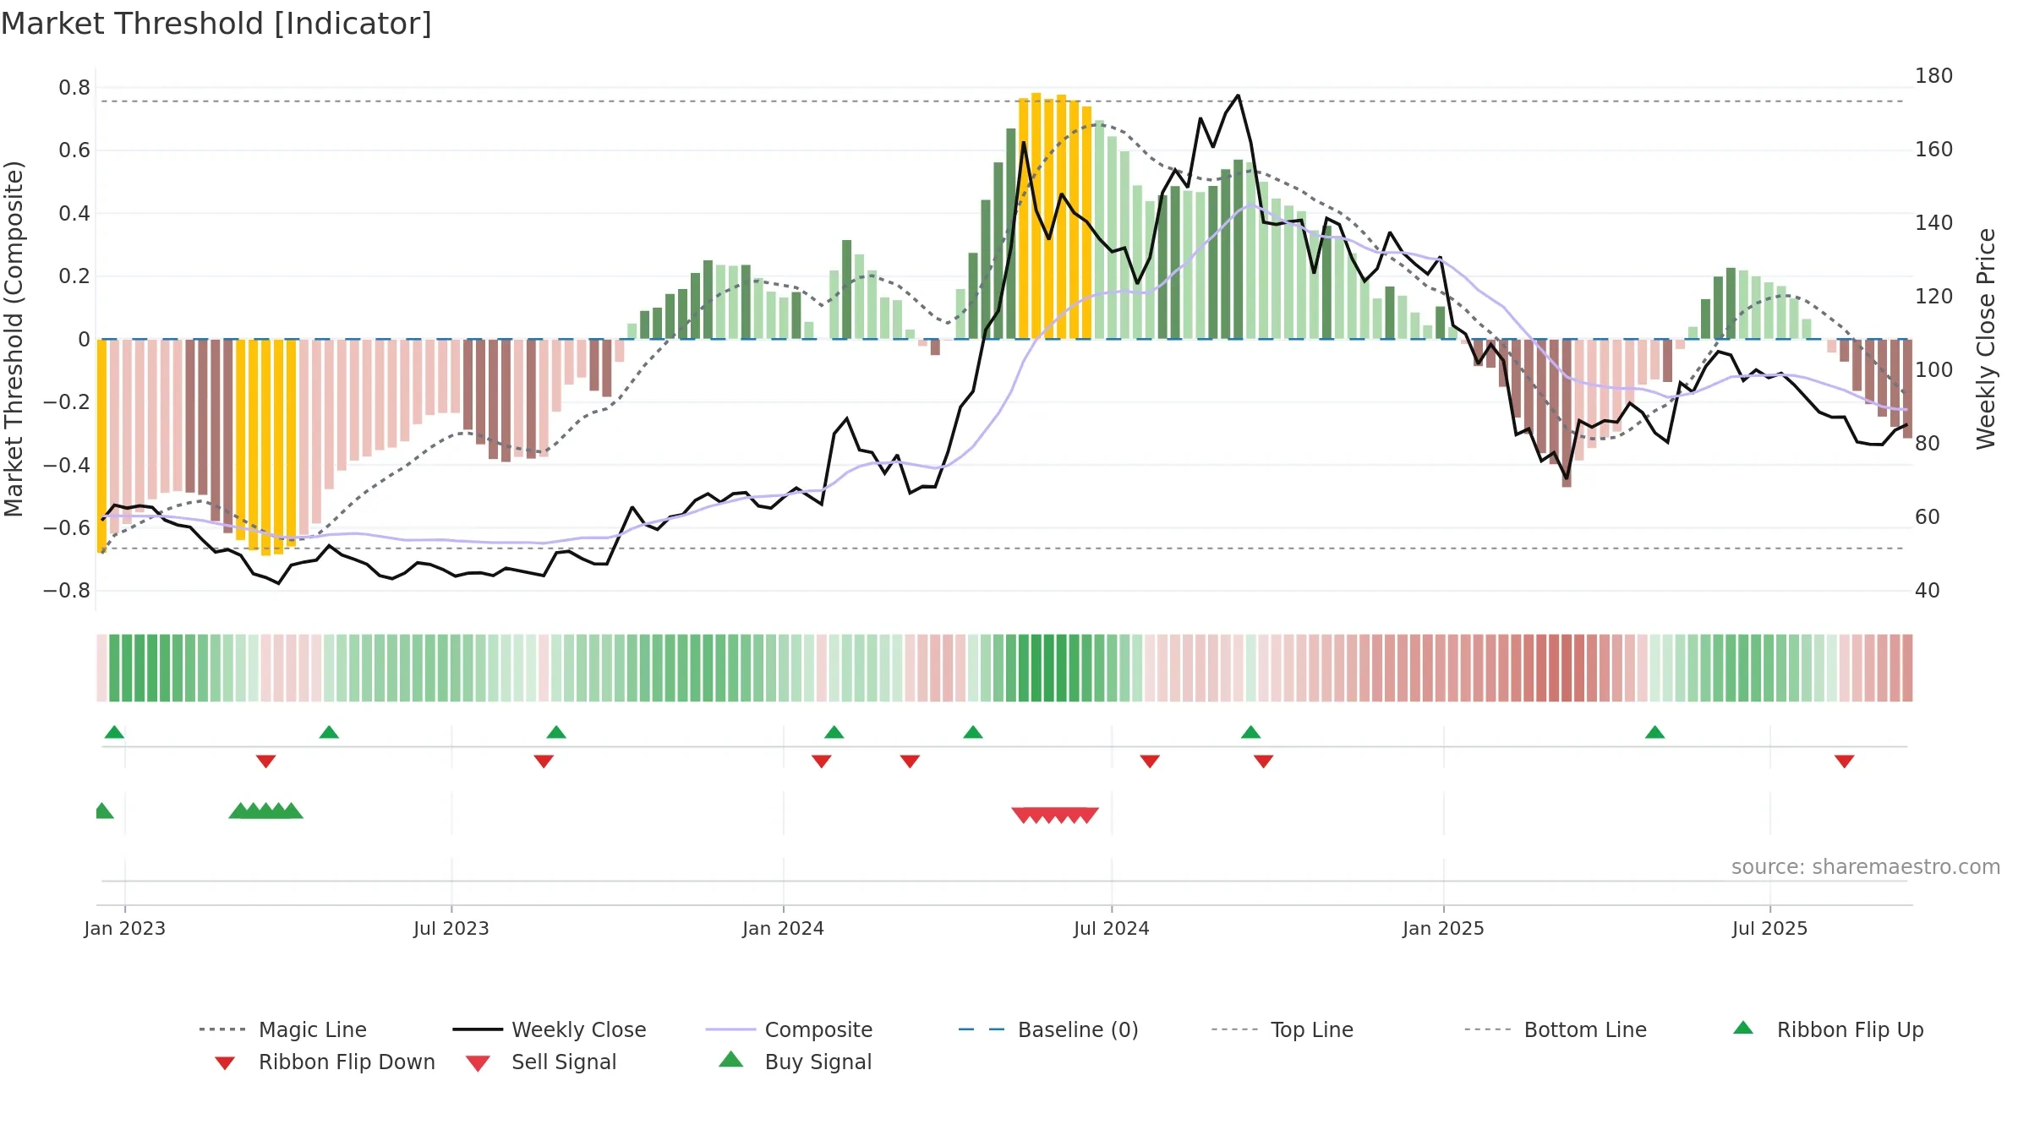Image resolution: width=2029 pixels, height=1141 pixels.
Task: Toggle the Magic Line legend entry
Action: pyautogui.click(x=282, y=1029)
